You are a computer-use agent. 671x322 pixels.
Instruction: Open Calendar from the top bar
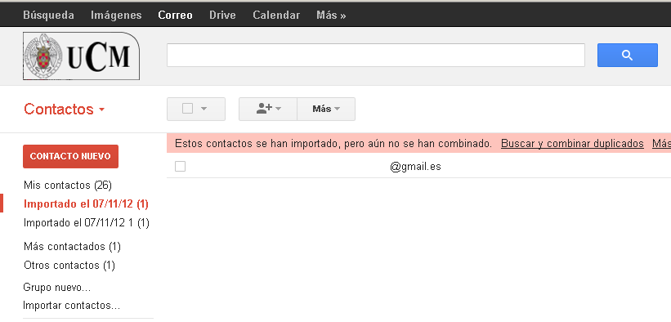click(276, 15)
